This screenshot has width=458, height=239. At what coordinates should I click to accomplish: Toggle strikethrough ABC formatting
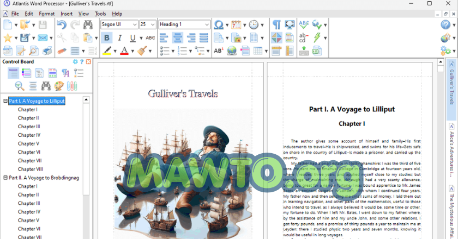[x=150, y=38]
